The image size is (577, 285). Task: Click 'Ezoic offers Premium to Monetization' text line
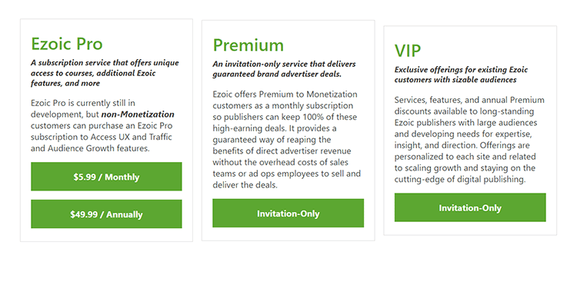[285, 94]
